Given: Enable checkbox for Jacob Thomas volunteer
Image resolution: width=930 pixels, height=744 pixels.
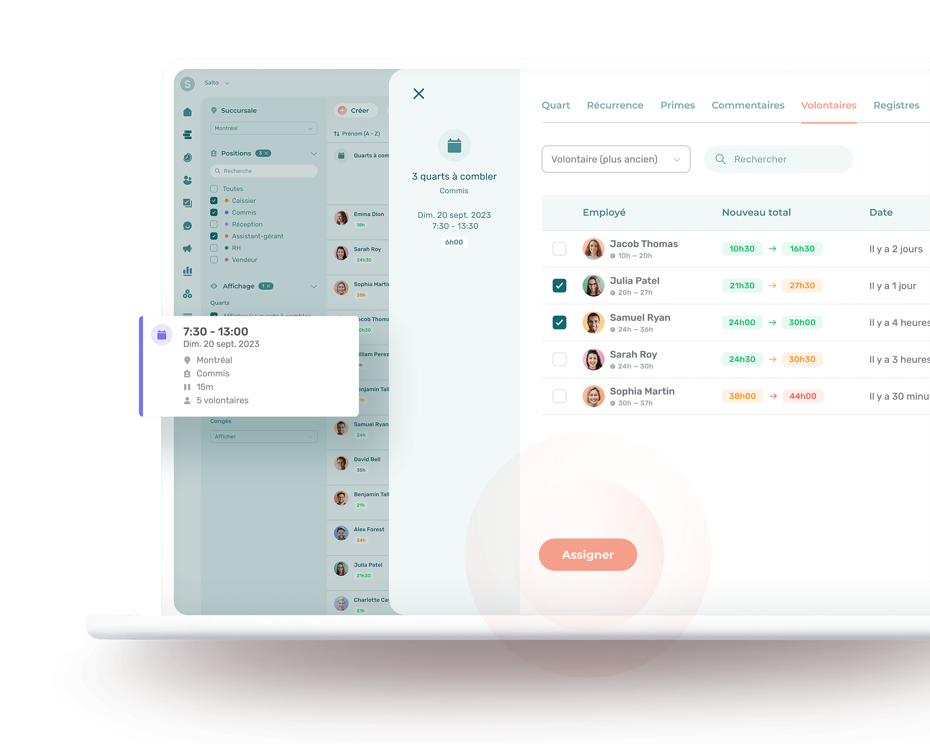Looking at the screenshot, I should point(559,248).
